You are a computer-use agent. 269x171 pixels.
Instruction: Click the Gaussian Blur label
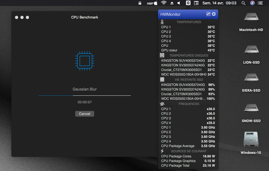coord(85,89)
